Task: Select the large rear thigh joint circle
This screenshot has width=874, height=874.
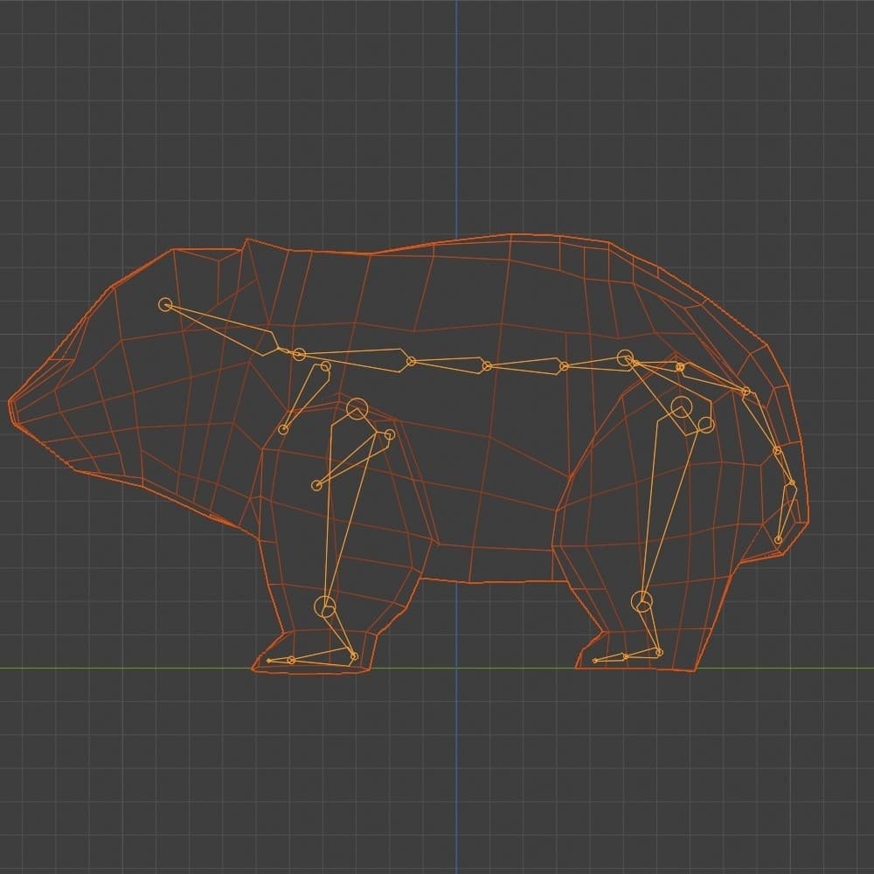Action: 681,407
